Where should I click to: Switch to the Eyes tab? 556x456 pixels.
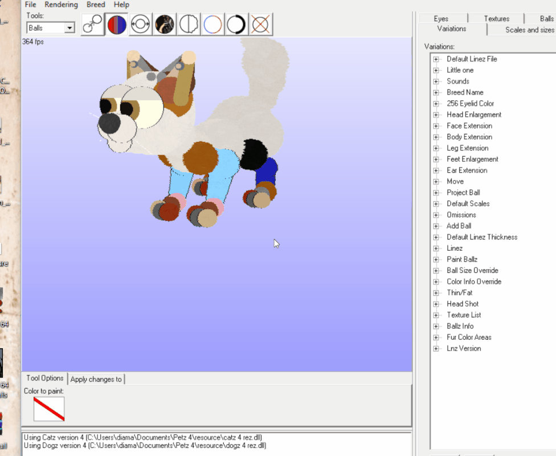[441, 19]
